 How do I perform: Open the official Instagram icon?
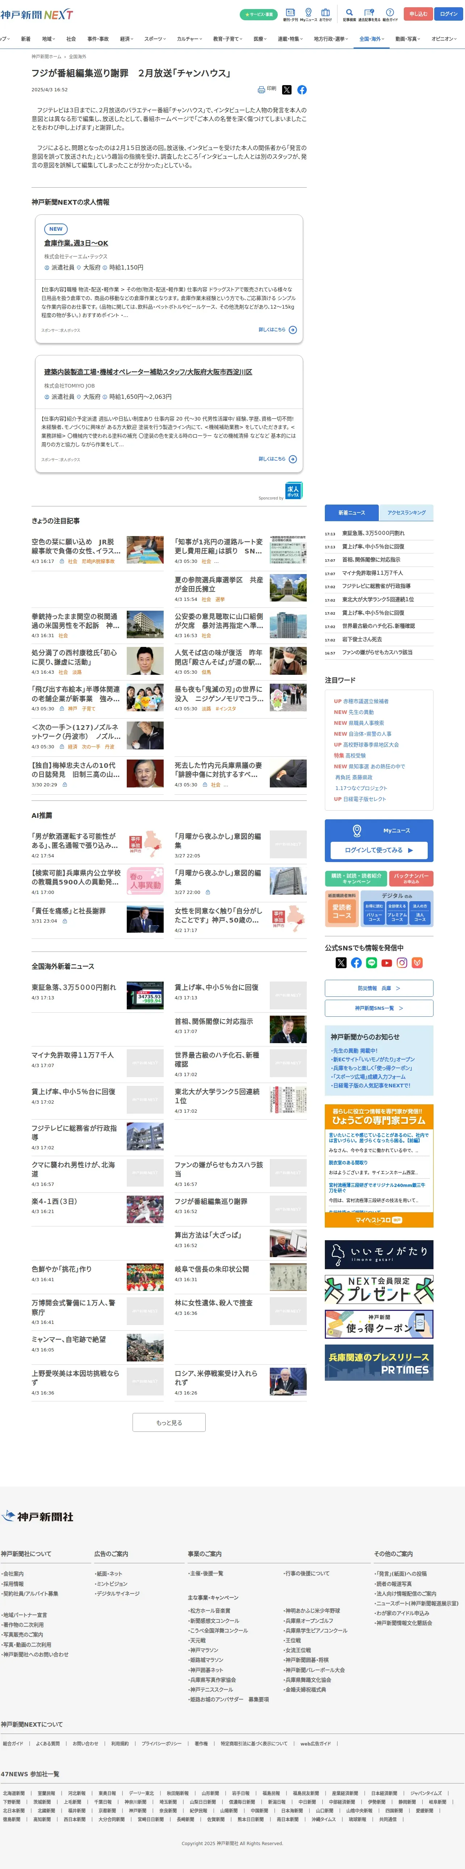pyautogui.click(x=402, y=963)
